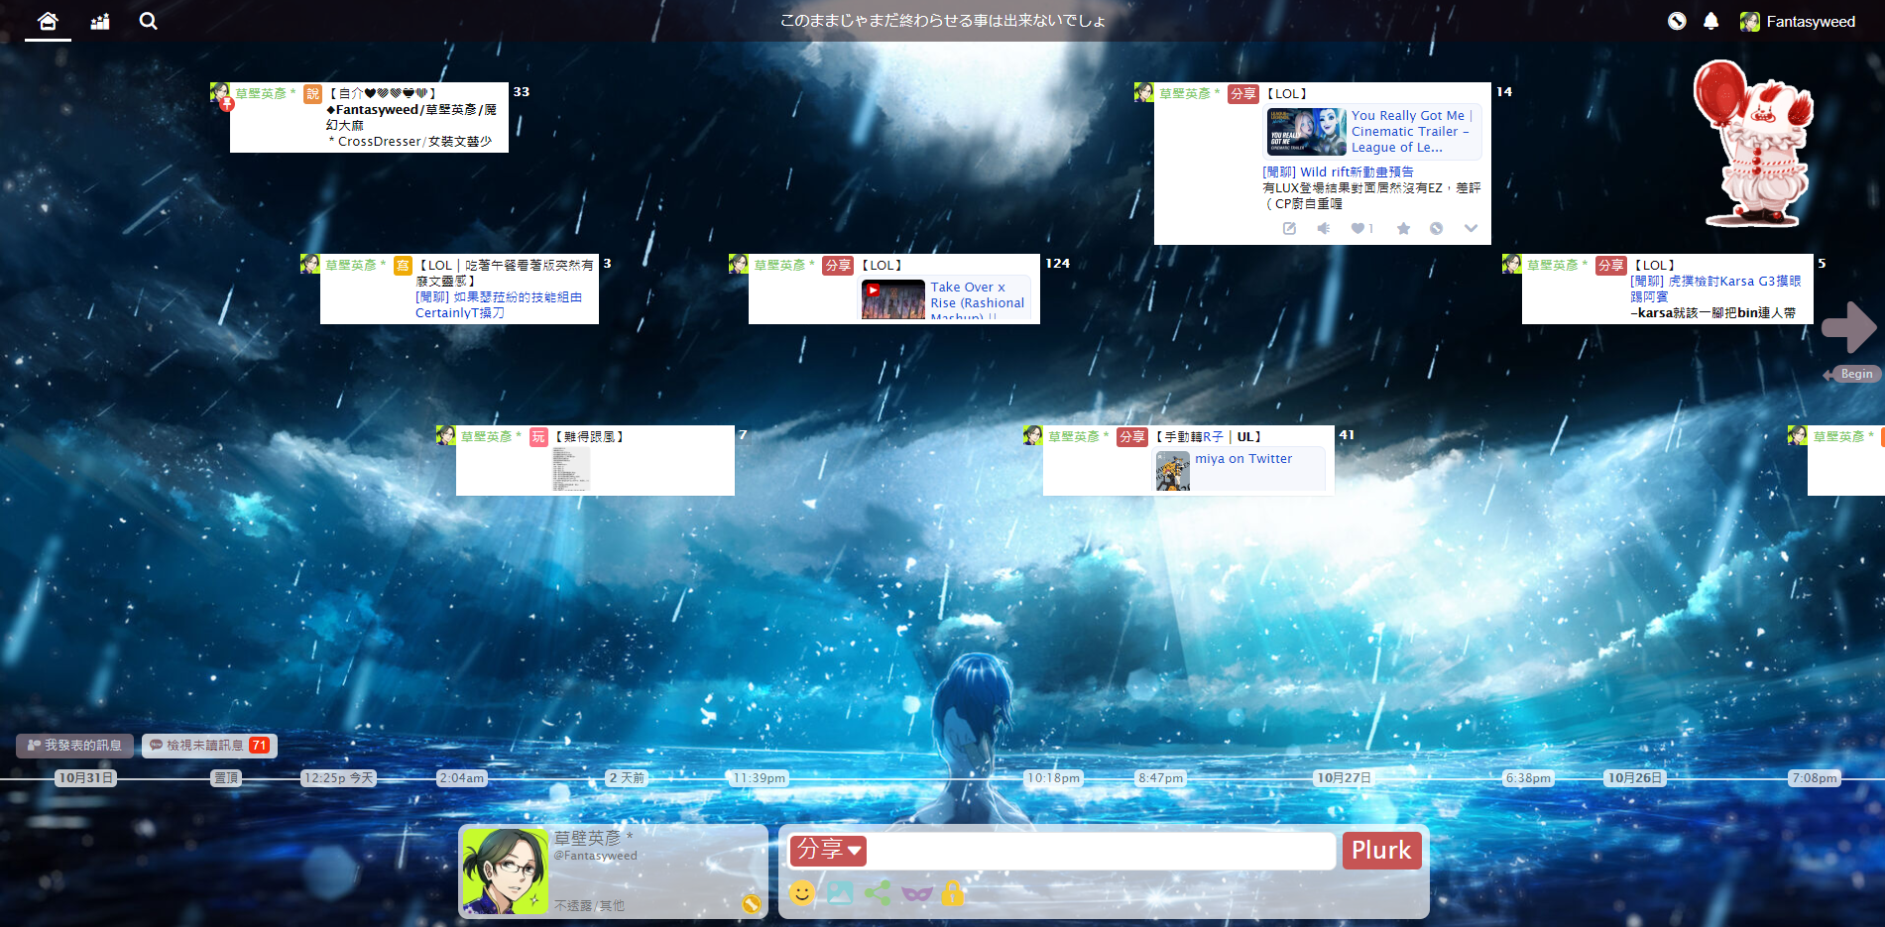Viewport: 1885px width, 927px height.
Task: Jump to the 2:04am timeline marker
Action: [x=462, y=778]
